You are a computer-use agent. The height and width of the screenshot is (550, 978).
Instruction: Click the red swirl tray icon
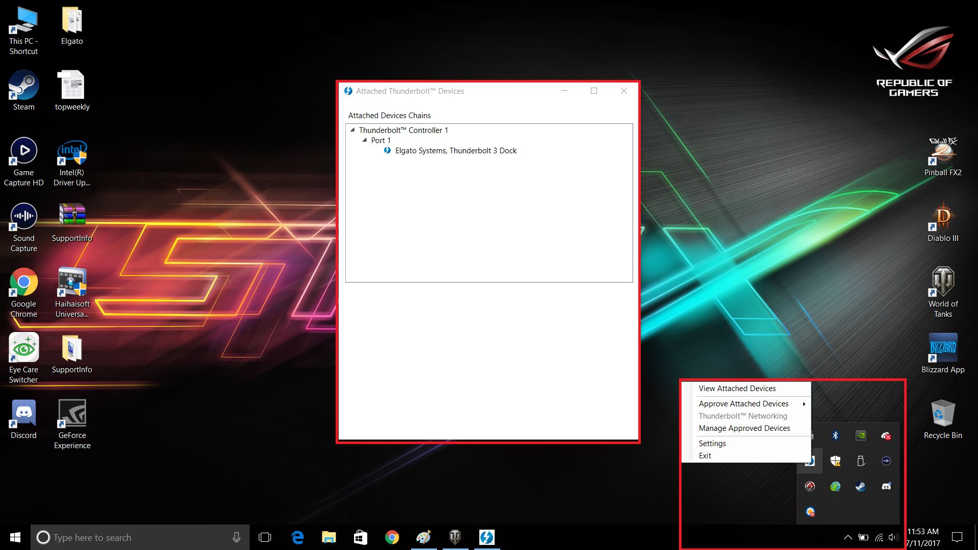tap(810, 486)
